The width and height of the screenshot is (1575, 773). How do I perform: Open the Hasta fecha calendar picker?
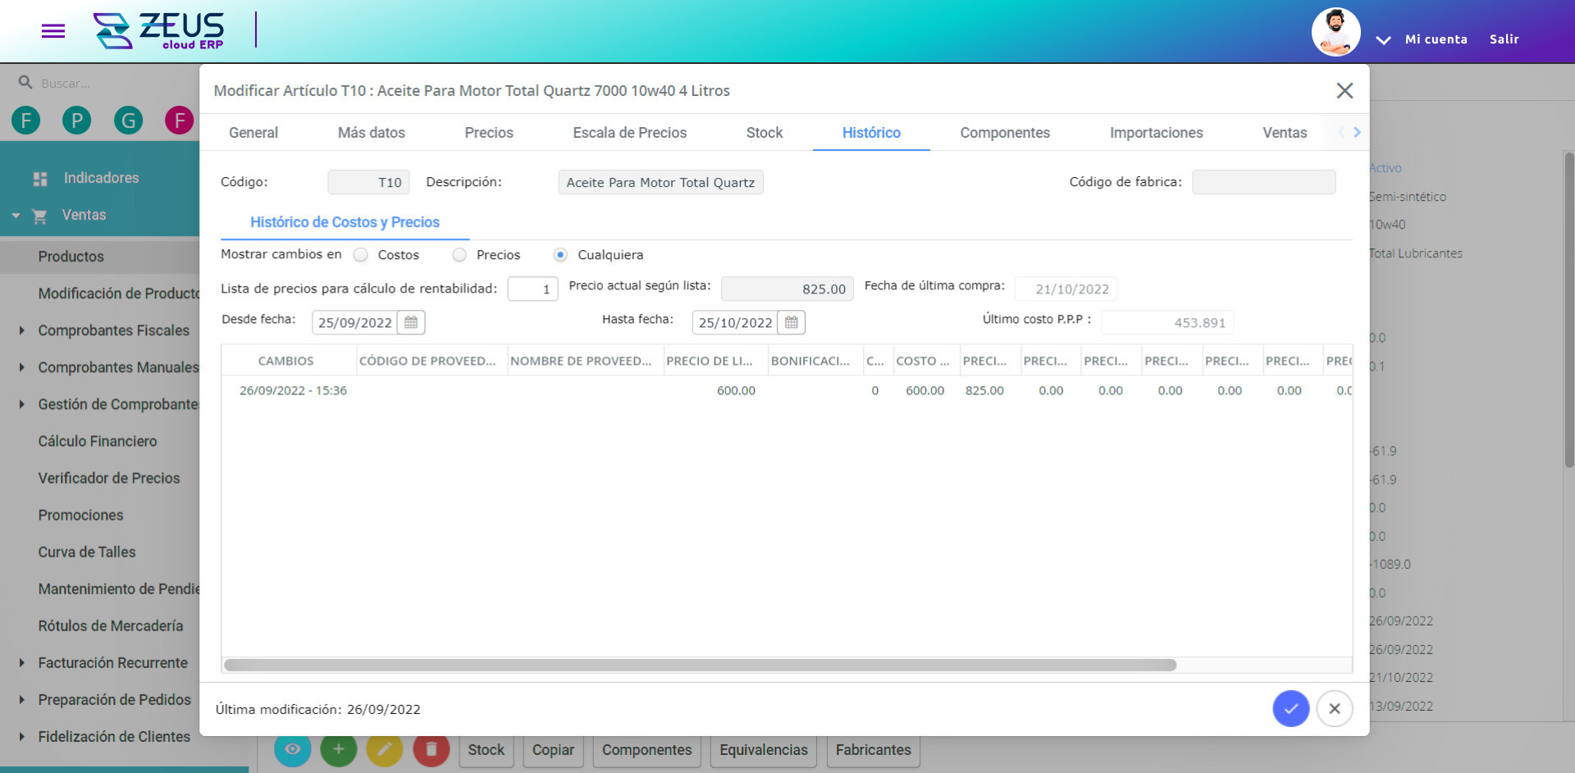point(791,322)
